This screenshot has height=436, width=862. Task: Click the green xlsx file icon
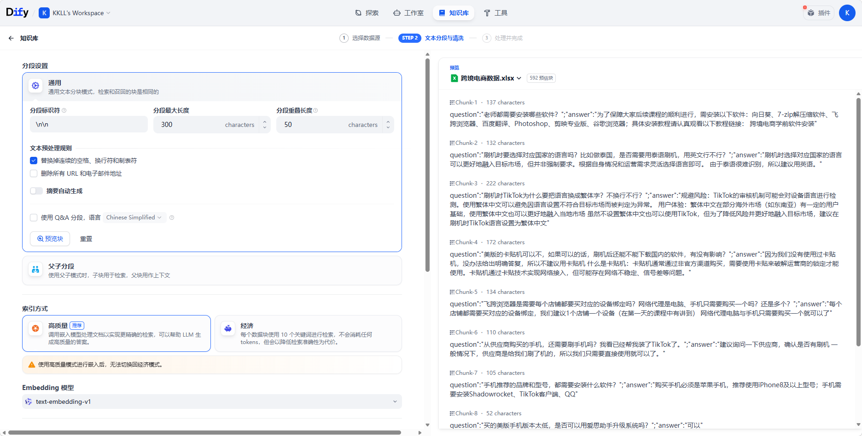[454, 78]
